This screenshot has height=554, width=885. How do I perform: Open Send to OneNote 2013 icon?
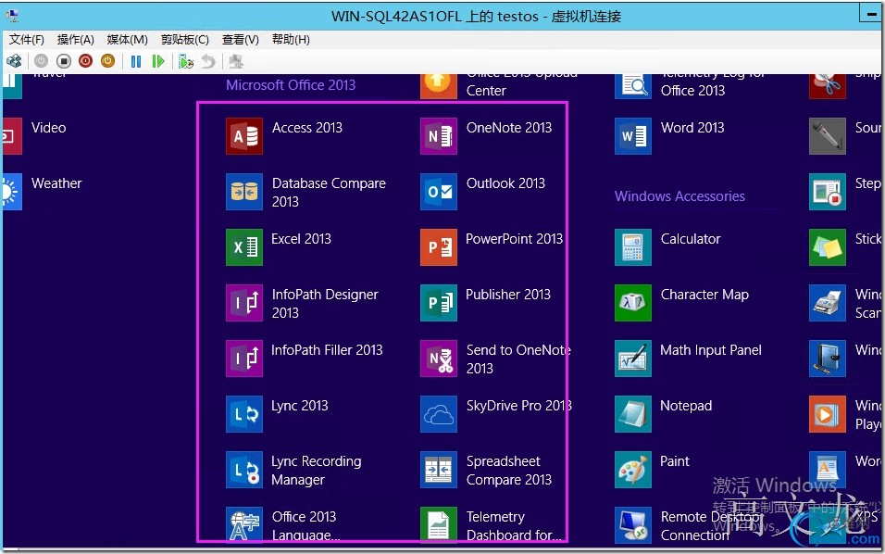click(x=439, y=359)
